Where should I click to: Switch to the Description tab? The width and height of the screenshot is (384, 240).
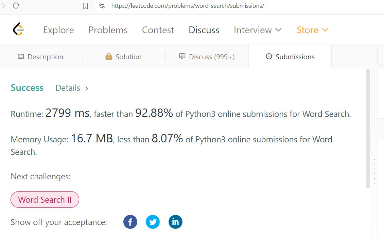[41, 57]
